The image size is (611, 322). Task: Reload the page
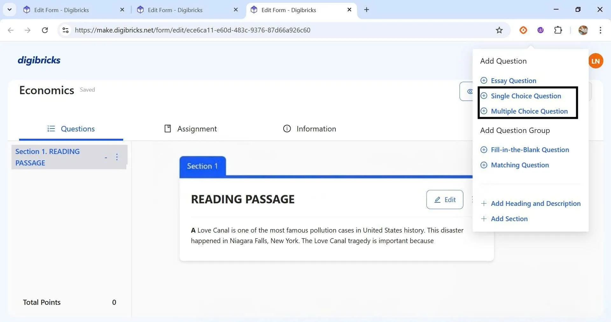[45, 30]
